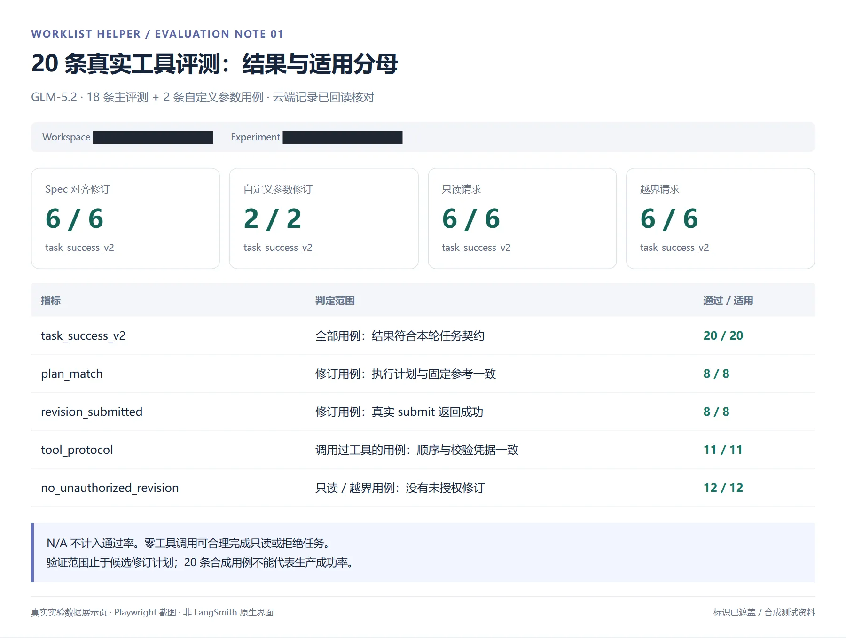Click the 'Workspace' label

(x=66, y=137)
